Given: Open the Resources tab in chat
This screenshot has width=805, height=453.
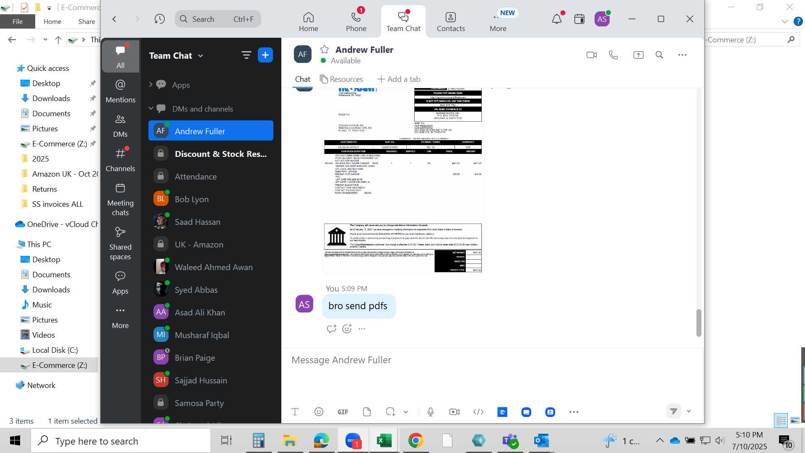Looking at the screenshot, I should (341, 79).
